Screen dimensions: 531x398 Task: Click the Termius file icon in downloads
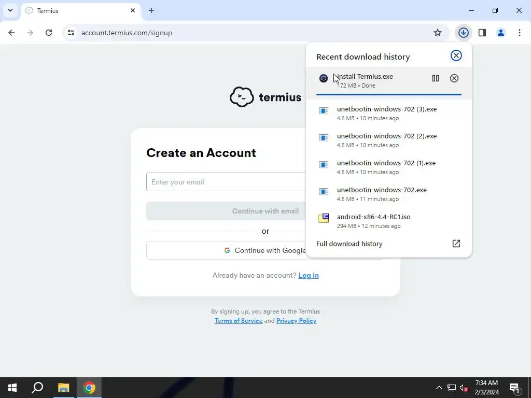(x=324, y=78)
